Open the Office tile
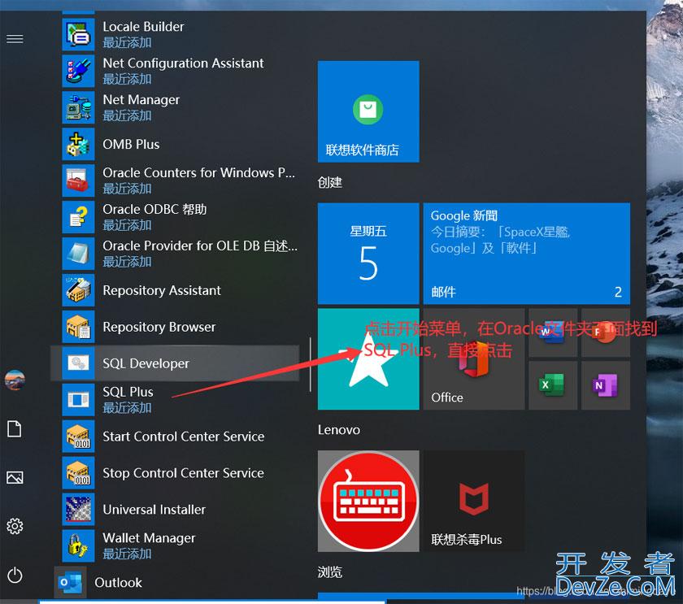 point(474,359)
